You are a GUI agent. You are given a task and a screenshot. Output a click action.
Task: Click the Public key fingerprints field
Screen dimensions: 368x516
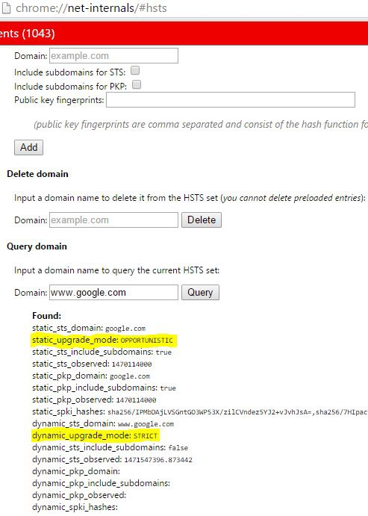tap(231, 100)
